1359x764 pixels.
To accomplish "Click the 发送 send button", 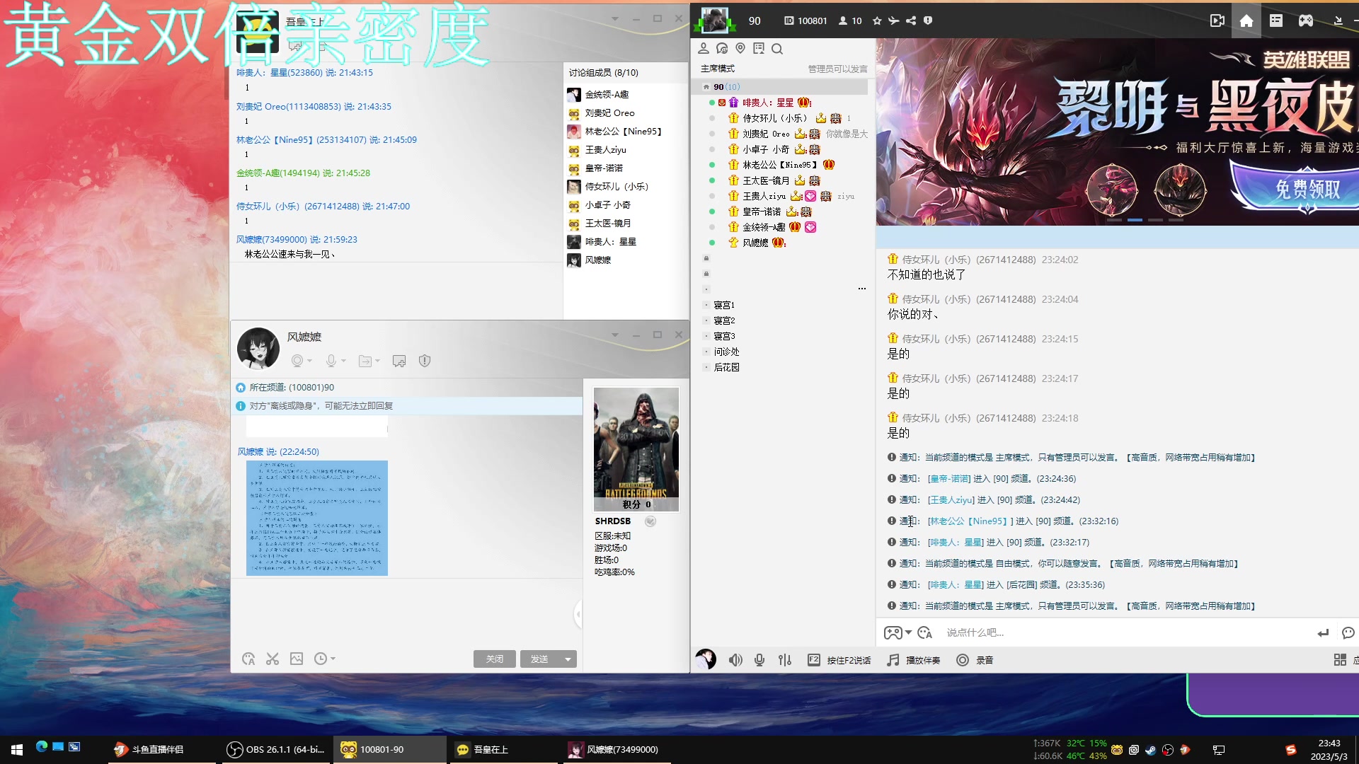I will [539, 659].
